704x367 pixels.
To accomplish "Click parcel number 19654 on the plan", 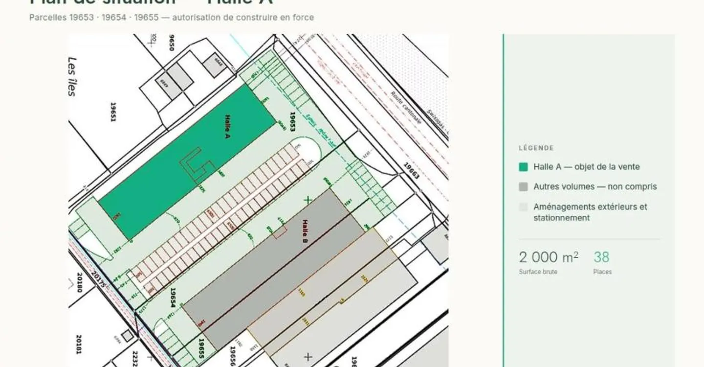I will (173, 298).
